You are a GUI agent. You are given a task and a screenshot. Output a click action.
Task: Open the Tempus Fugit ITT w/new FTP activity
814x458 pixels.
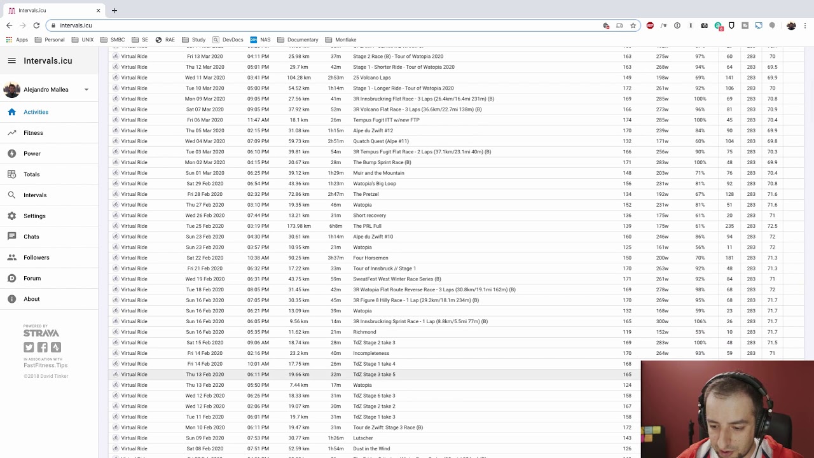point(386,120)
